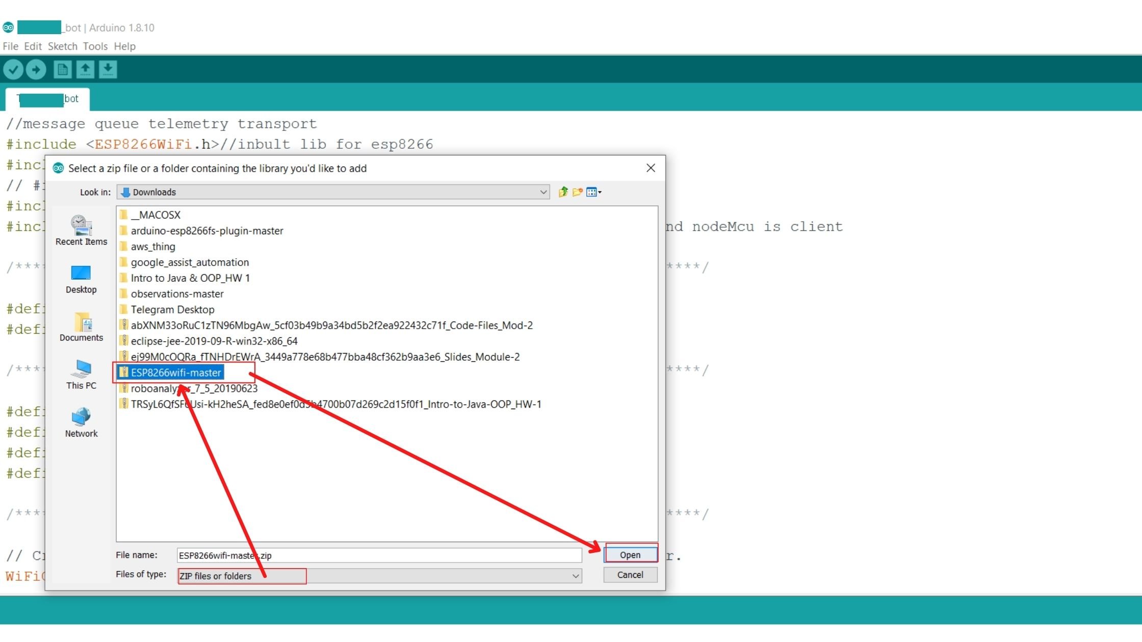Create a new sketch from the toolbar
This screenshot has width=1142, height=642.
pos(62,69)
